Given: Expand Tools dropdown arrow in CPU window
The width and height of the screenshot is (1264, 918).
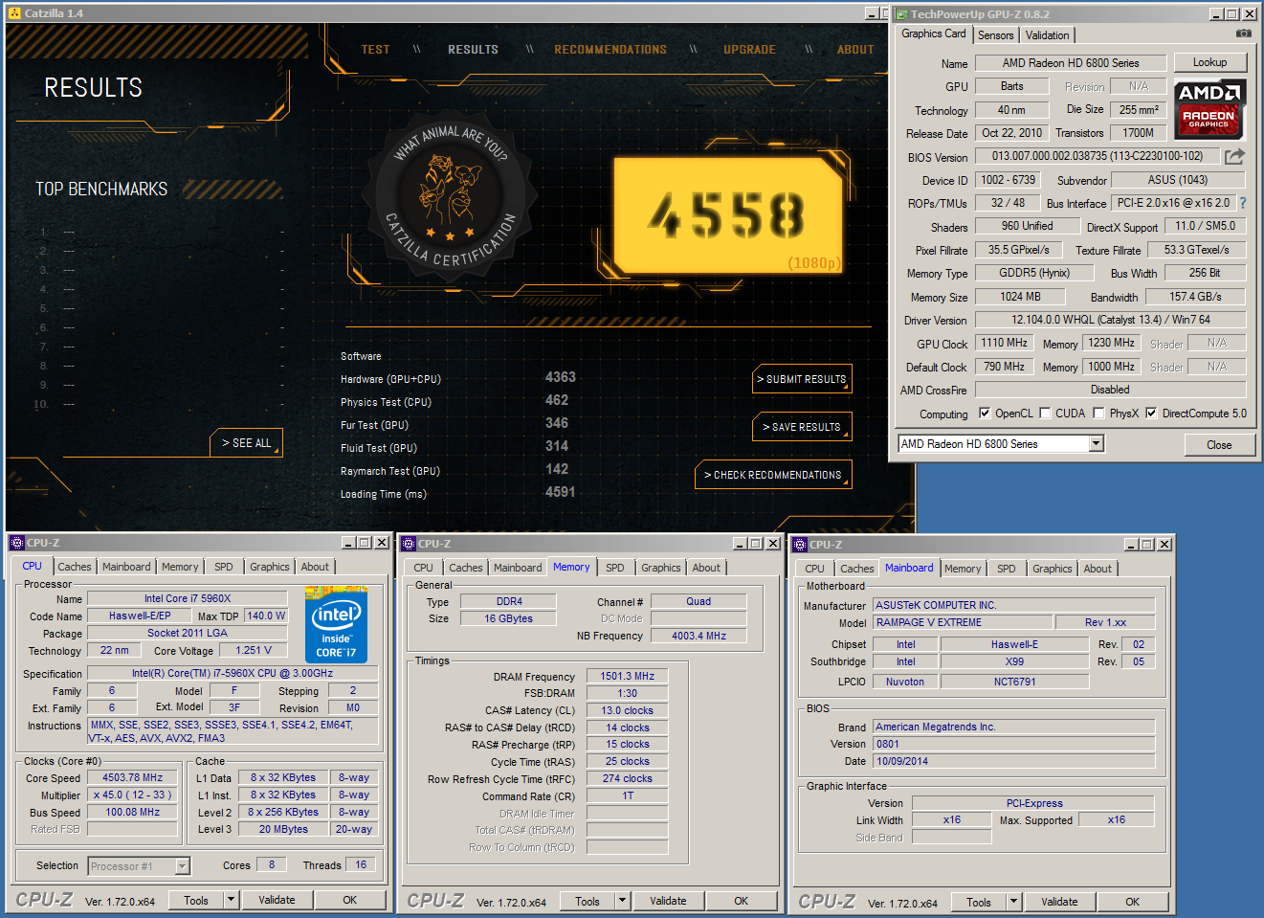Looking at the screenshot, I should click(x=231, y=900).
